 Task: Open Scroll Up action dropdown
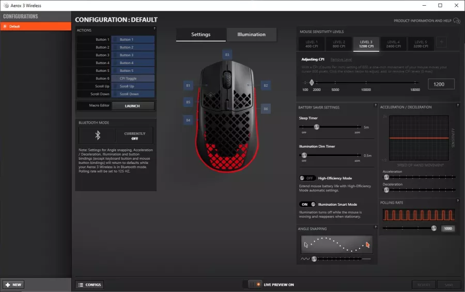pos(133,86)
